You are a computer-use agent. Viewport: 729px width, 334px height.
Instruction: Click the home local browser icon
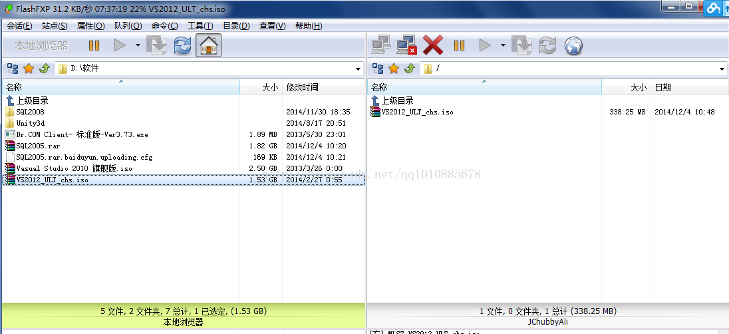[209, 45]
